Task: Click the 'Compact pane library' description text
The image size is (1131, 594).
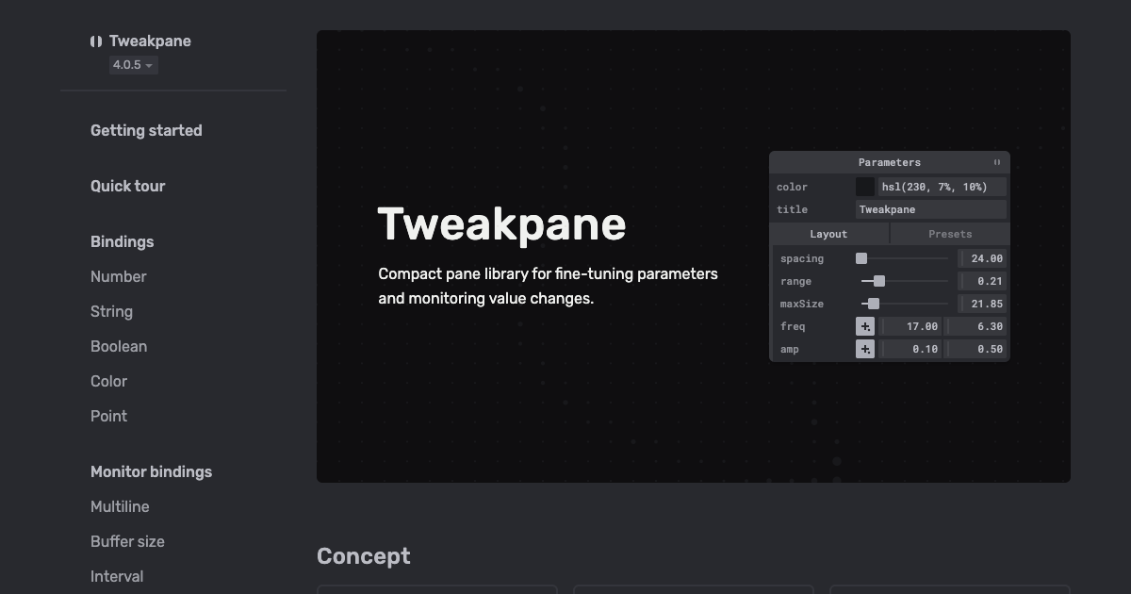Action: click(x=548, y=287)
